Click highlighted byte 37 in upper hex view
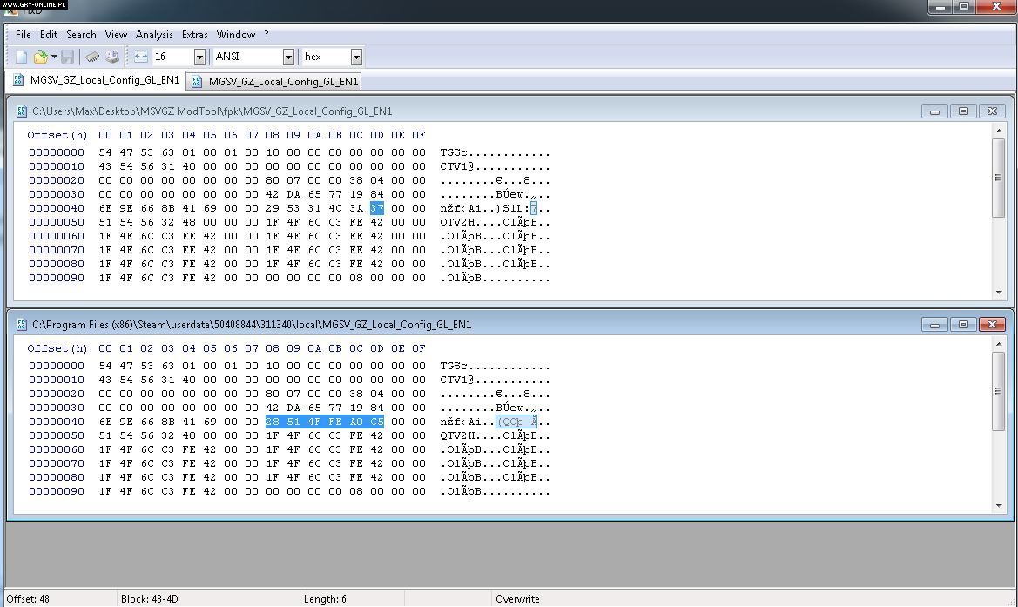The image size is (1018, 607). tap(376, 208)
